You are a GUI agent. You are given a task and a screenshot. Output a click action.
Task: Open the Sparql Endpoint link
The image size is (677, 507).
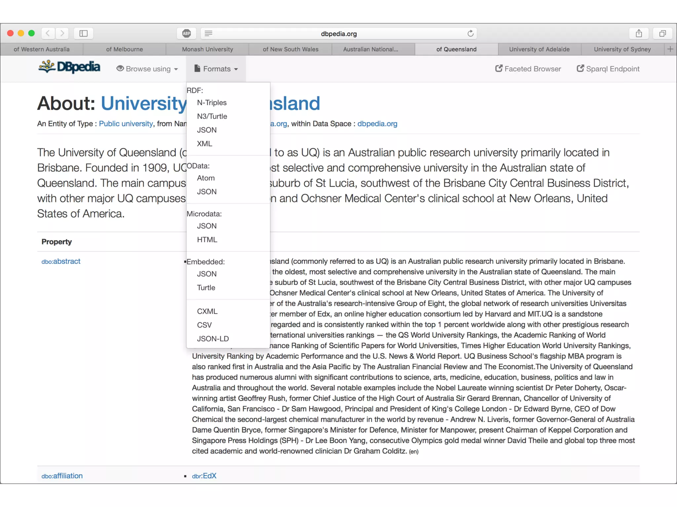point(608,69)
